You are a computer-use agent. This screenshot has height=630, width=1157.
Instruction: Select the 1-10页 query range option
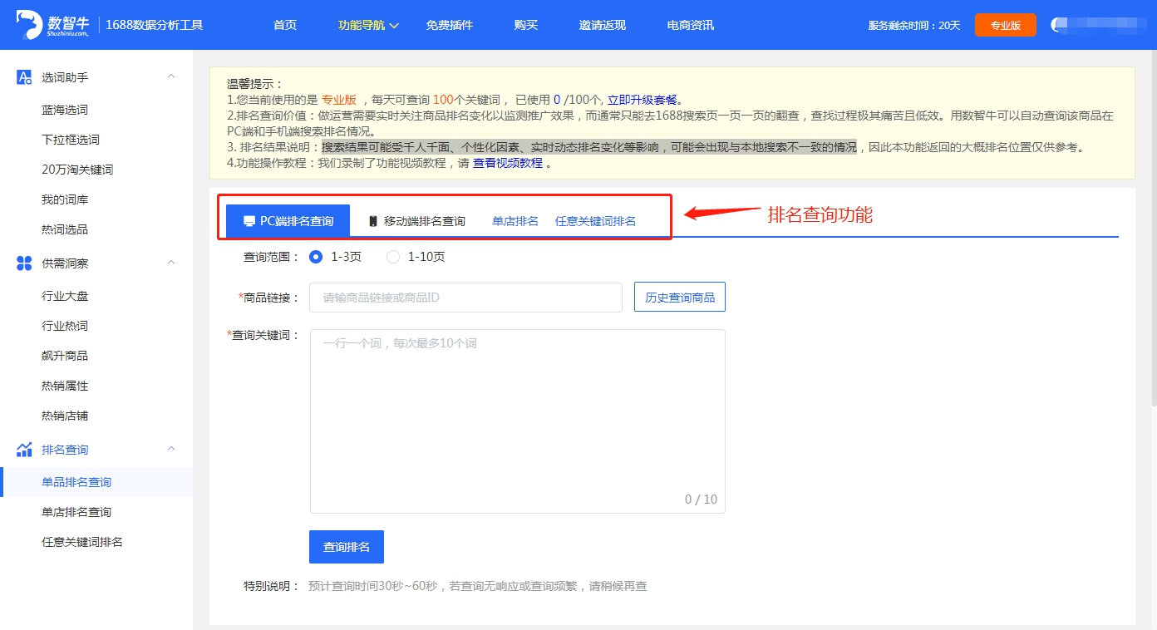pos(391,257)
